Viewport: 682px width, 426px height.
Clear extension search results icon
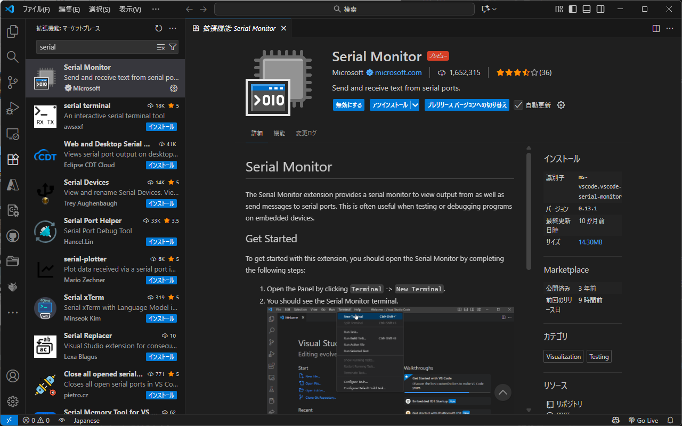coord(161,47)
